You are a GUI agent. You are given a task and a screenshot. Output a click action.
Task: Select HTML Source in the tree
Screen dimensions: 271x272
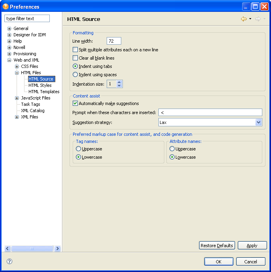[41, 79]
